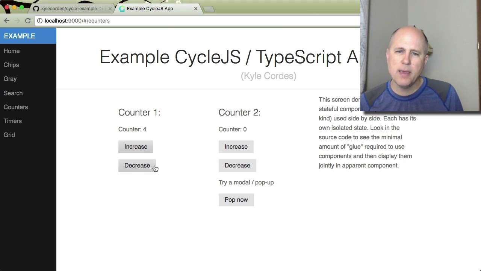Click the green maximize window button

(x=22, y=7)
